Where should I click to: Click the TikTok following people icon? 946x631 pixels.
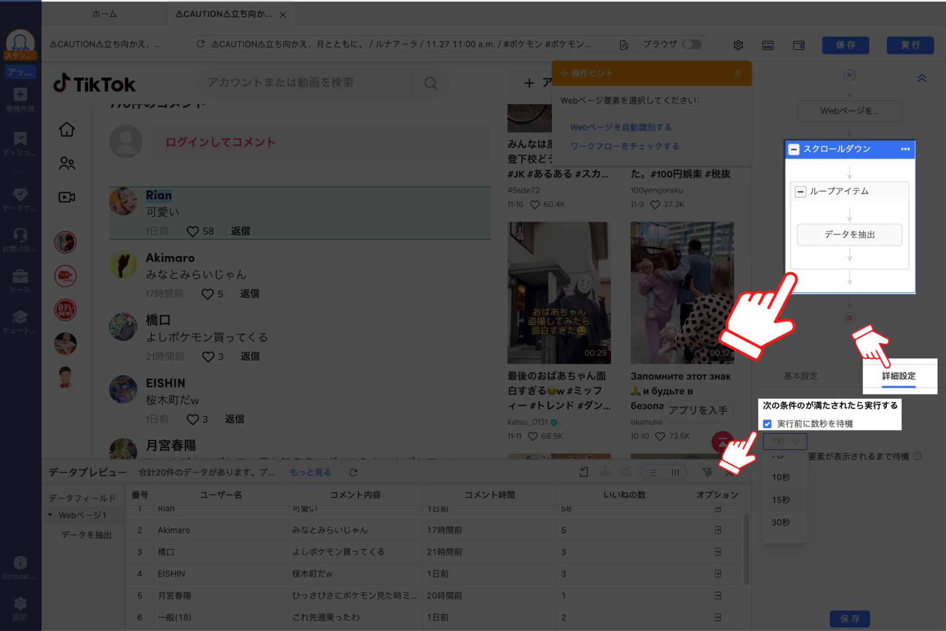67,163
